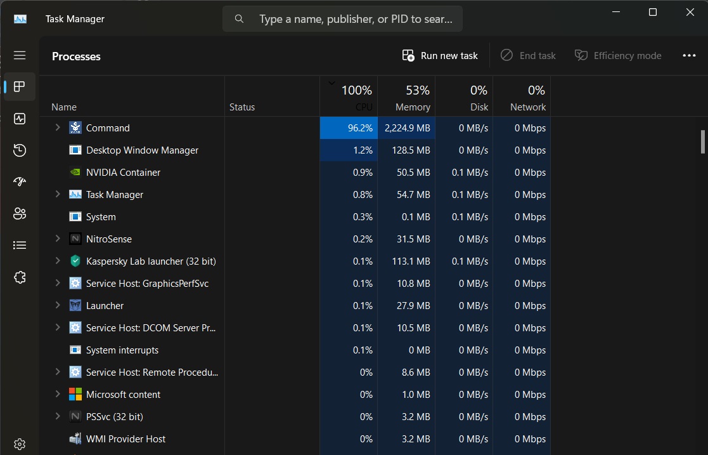Image resolution: width=708 pixels, height=455 pixels.
Task: Click the 31.5 MB memory cell
Action: pyautogui.click(x=406, y=239)
